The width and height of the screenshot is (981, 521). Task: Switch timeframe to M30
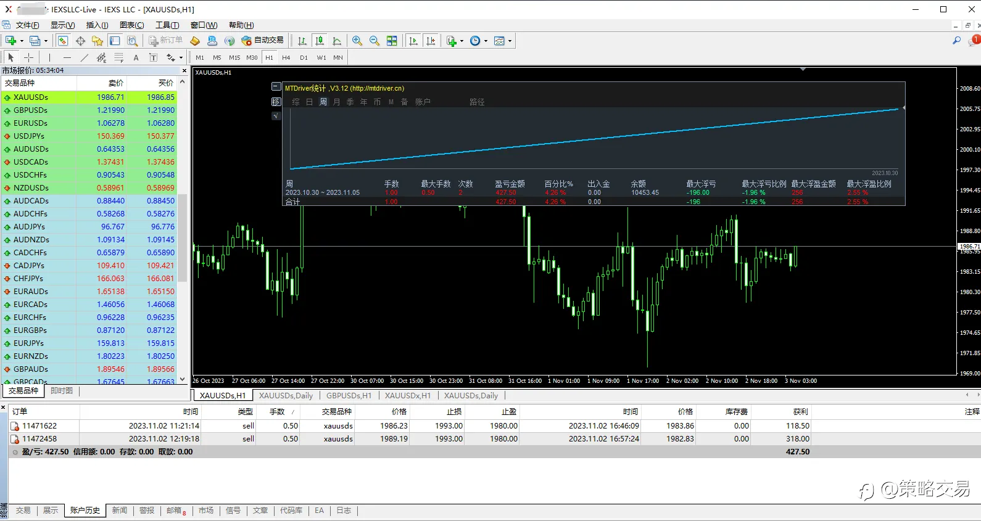252,57
